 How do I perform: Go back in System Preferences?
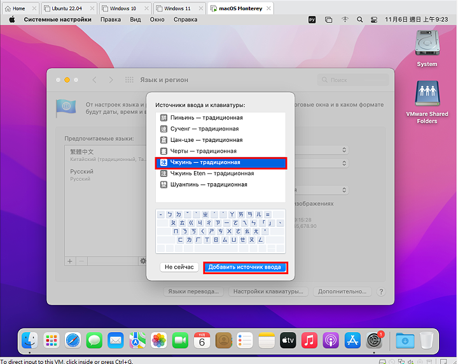click(x=94, y=80)
